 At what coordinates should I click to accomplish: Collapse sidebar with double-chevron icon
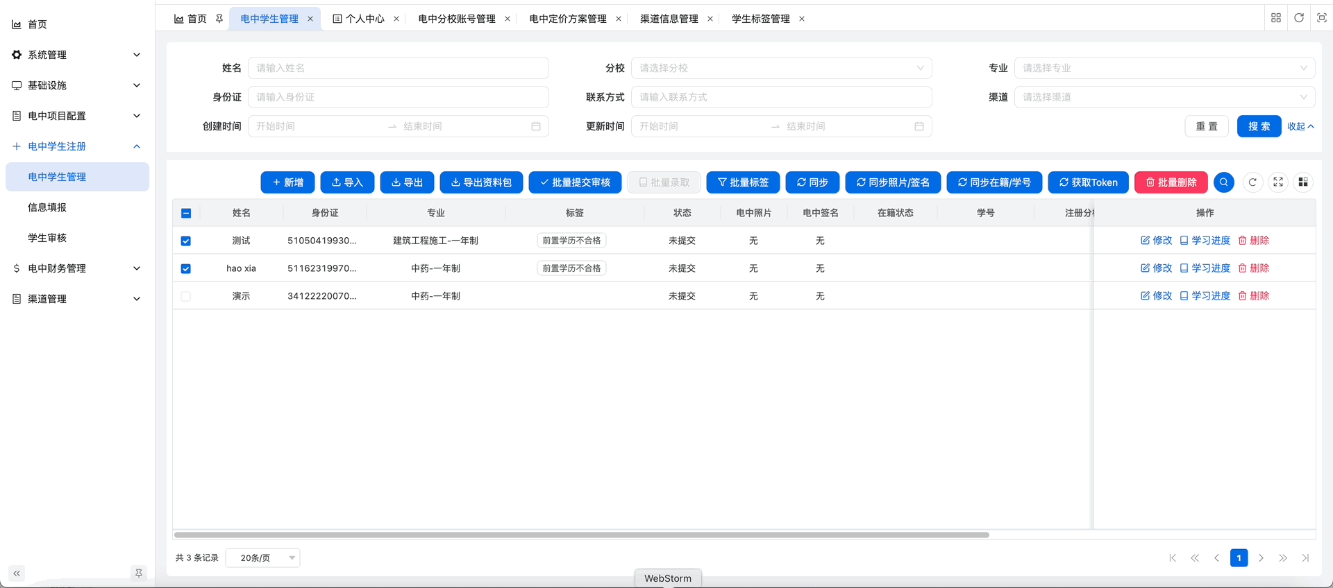(x=17, y=573)
